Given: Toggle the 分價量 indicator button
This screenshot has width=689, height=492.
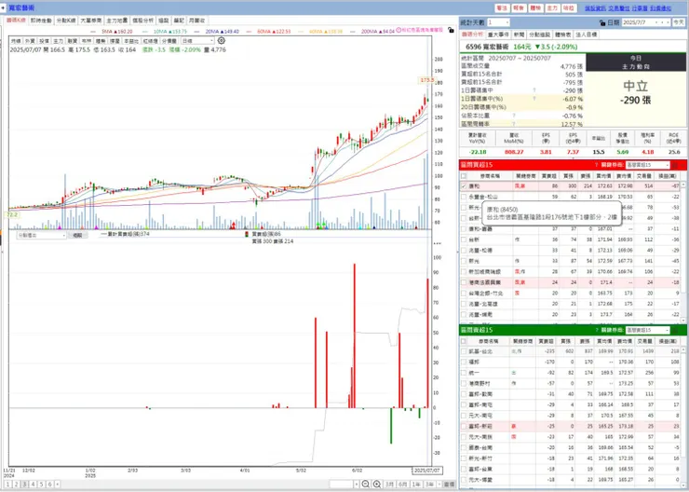Looking at the screenshot, I should pos(169,40).
